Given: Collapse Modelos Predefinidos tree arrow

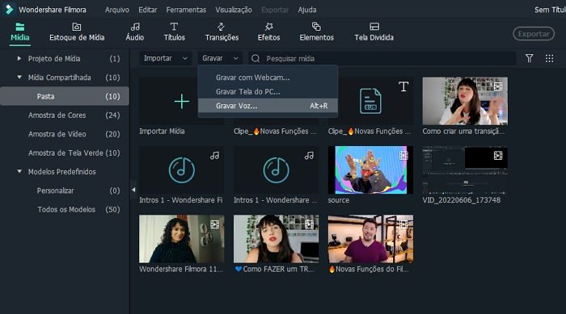Looking at the screenshot, I should [x=19, y=172].
